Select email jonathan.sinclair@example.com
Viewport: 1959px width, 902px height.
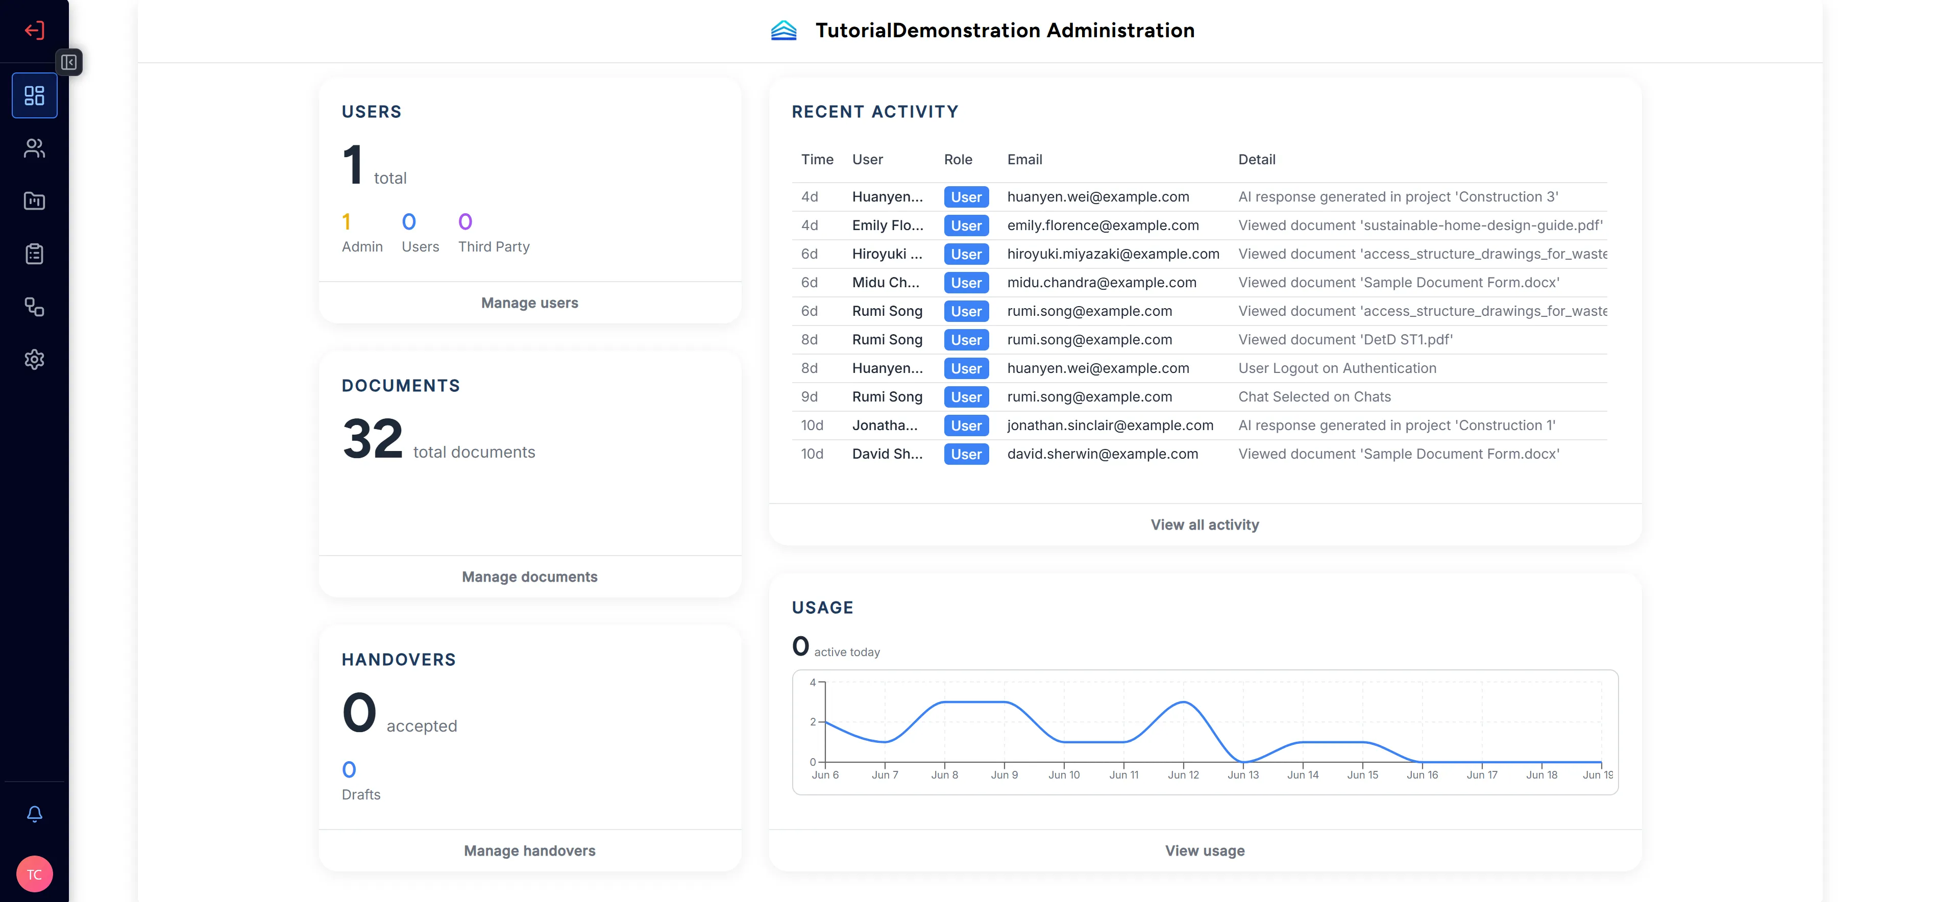[1110, 425]
